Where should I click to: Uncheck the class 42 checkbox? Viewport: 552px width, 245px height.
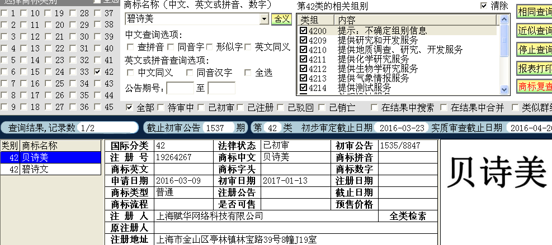coord(98,71)
